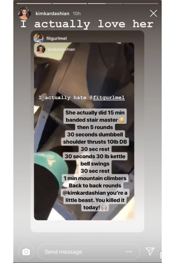Screen dimensions: 175x263
Task: Jump to the first story progress segment
Action: pyautogui.click(x=34, y=4)
